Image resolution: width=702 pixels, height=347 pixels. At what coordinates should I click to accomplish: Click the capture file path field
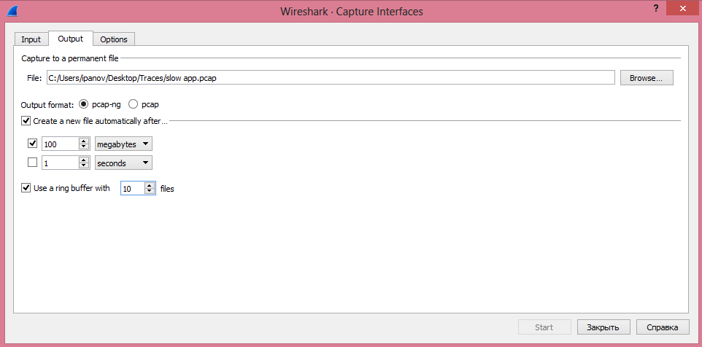coord(328,78)
